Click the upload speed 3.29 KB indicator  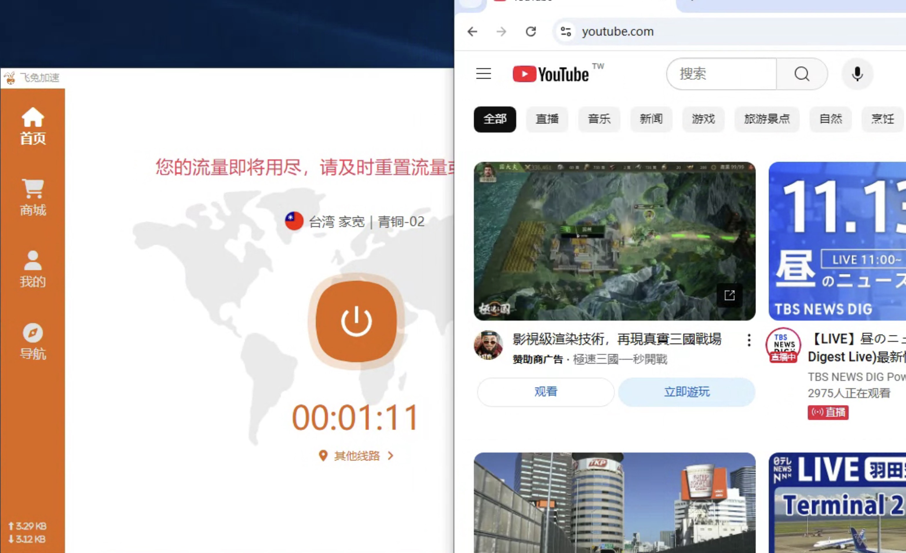(x=28, y=526)
